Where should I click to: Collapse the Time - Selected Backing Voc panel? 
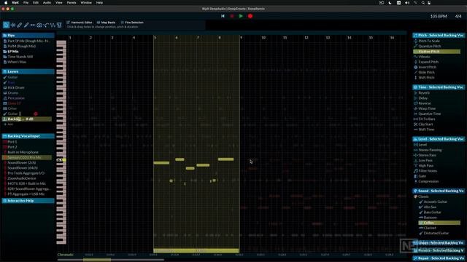coord(439,87)
